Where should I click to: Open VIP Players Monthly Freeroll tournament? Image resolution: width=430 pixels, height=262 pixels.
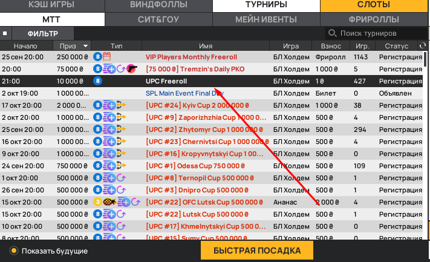pos(191,57)
